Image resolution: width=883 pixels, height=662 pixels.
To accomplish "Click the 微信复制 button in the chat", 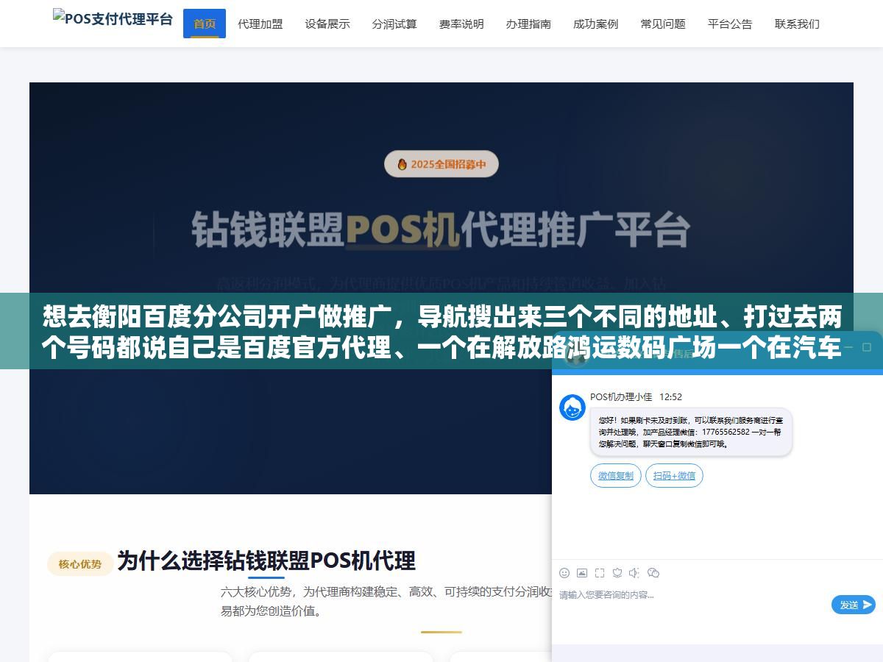I will [616, 475].
